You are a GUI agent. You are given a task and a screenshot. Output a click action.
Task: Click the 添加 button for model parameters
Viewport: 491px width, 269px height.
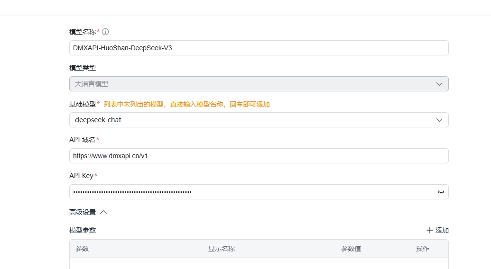click(437, 230)
